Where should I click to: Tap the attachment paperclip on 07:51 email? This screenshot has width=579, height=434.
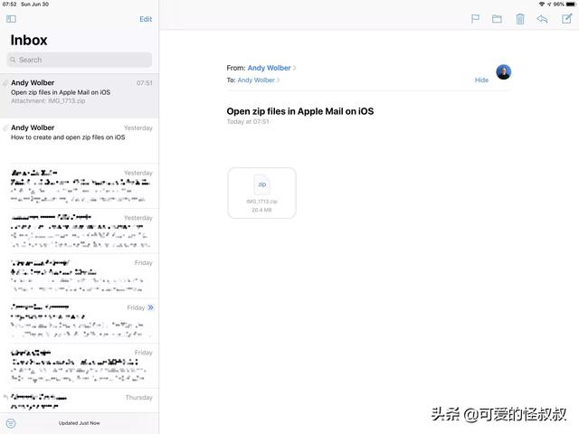pyautogui.click(x=5, y=83)
